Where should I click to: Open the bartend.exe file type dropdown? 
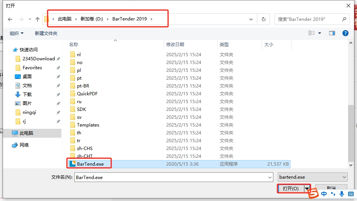(313, 177)
